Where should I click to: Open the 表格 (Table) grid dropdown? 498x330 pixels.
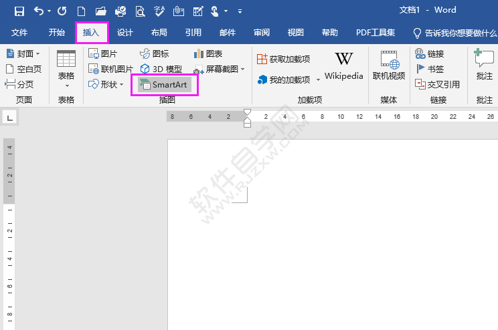pos(66,69)
